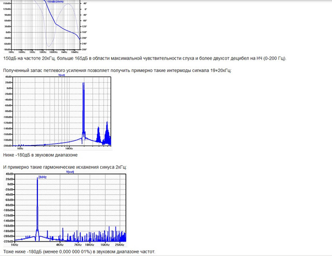Click the 10KHz label under intermodulation graph
Viewport: 332px width, 256px height.
click(69, 149)
